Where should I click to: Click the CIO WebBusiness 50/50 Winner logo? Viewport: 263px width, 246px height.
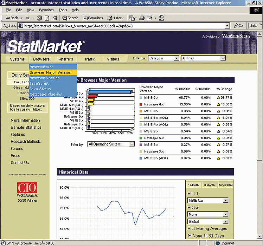click(x=27, y=192)
